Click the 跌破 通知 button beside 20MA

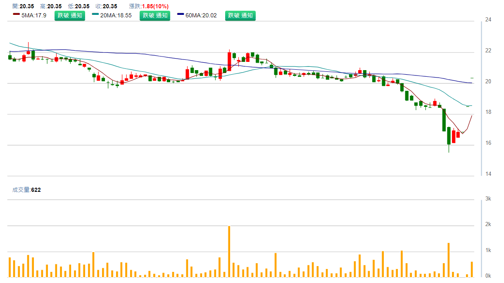point(155,16)
